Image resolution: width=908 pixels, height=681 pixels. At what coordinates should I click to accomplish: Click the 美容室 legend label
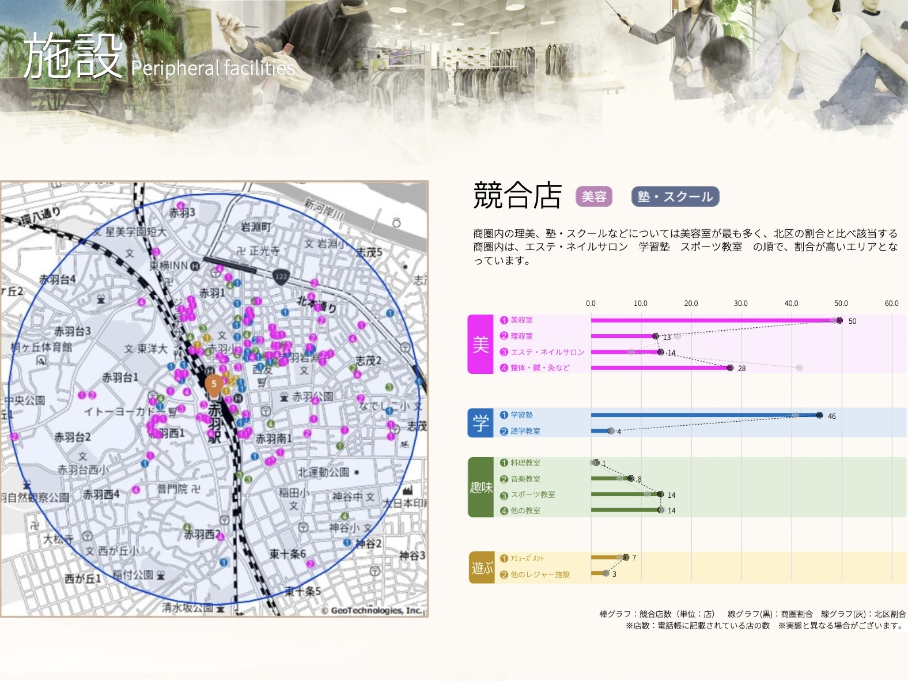[x=521, y=320]
